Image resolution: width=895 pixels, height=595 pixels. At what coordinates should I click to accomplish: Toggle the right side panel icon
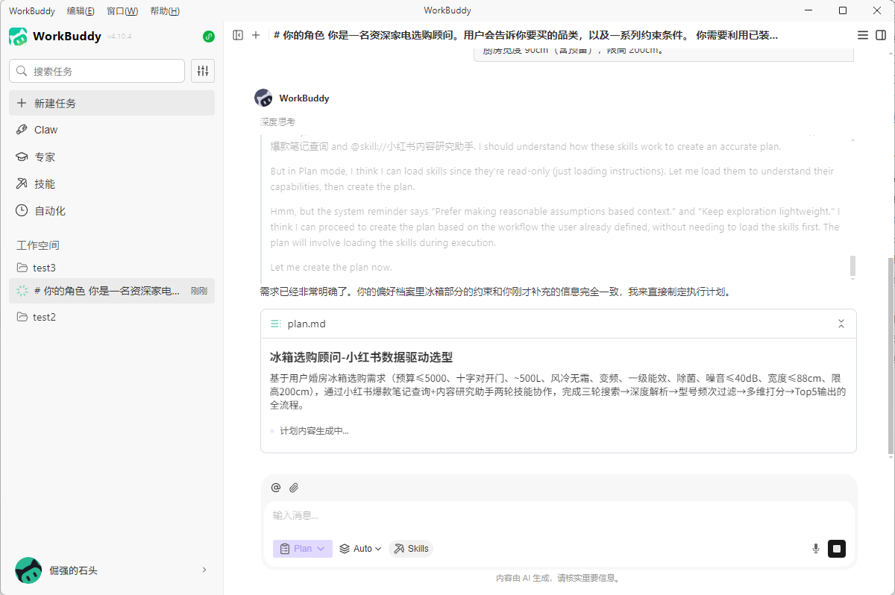click(x=881, y=35)
